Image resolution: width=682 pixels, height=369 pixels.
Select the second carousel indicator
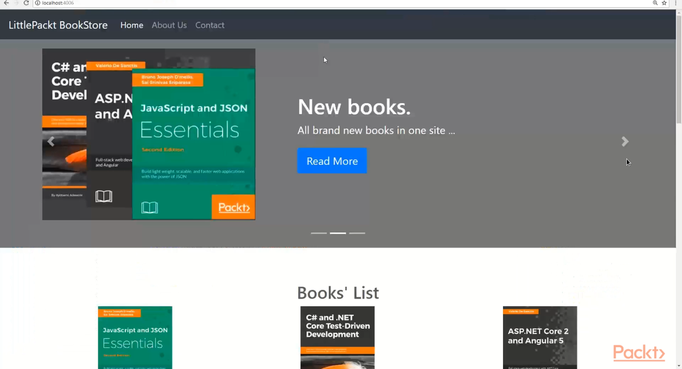[x=338, y=233]
